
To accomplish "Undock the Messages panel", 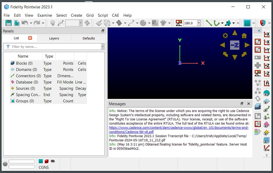I will click(241, 104).
